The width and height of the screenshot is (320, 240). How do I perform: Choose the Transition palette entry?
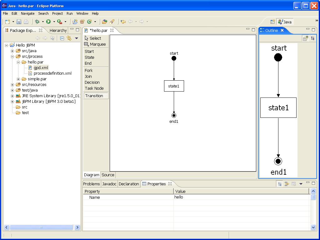tap(96, 96)
